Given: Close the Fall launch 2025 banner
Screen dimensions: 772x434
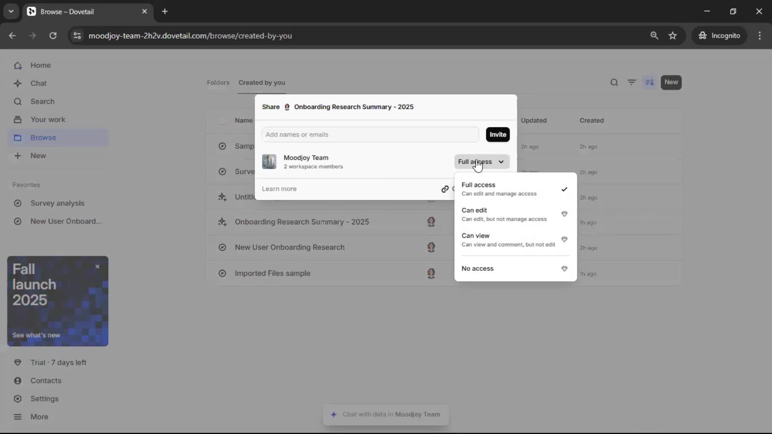Looking at the screenshot, I should pyautogui.click(x=97, y=266).
